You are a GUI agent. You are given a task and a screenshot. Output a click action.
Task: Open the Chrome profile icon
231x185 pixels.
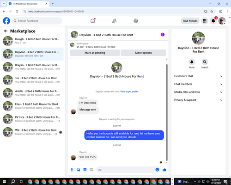[x=220, y=12]
